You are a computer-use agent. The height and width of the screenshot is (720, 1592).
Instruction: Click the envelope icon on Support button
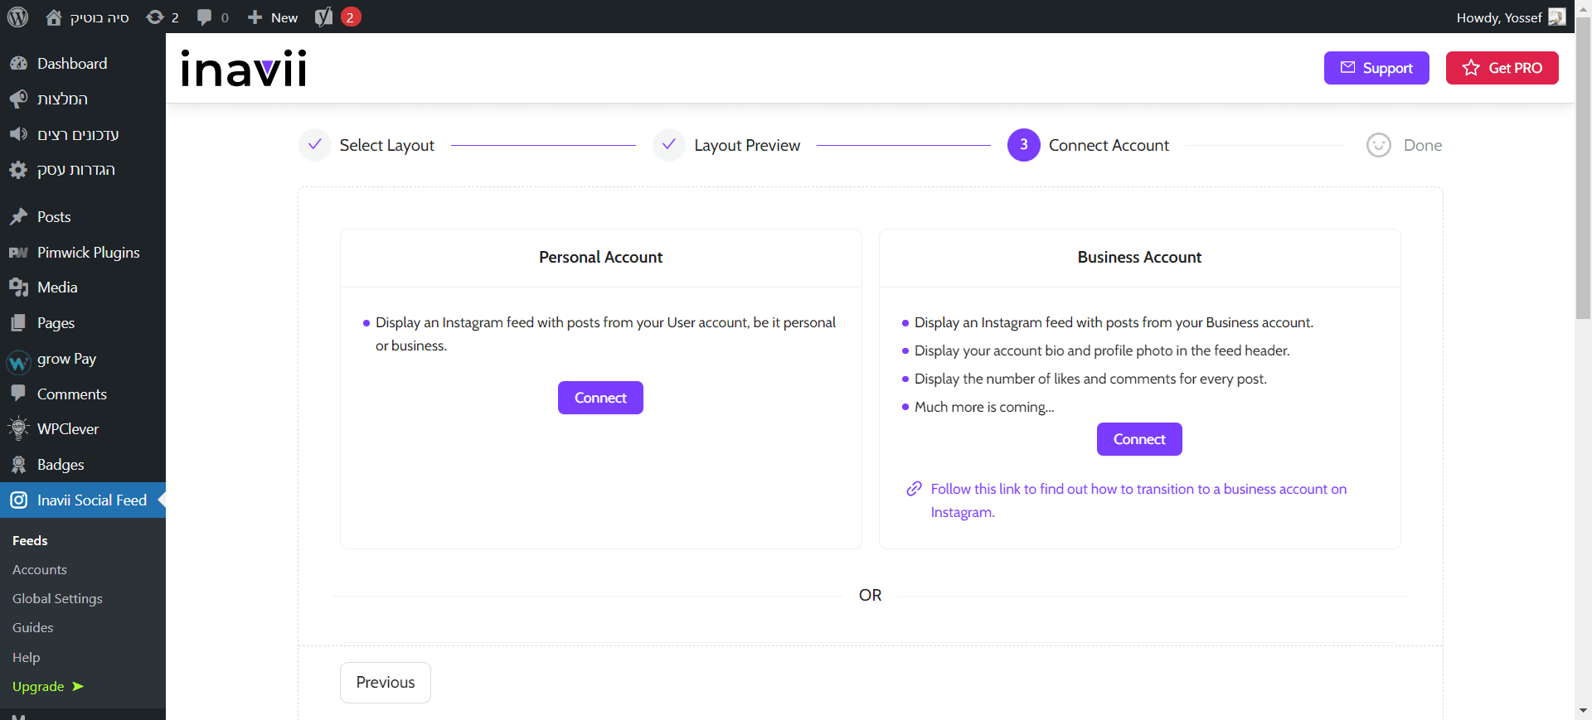click(x=1347, y=67)
